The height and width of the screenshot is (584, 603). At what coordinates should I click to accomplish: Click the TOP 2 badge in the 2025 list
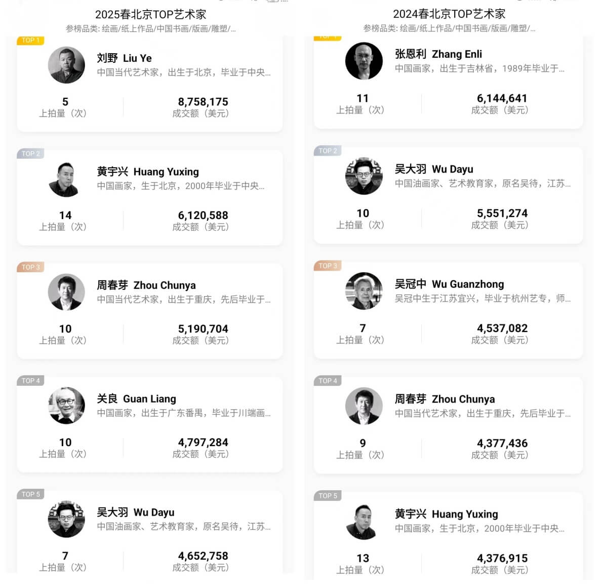(31, 154)
